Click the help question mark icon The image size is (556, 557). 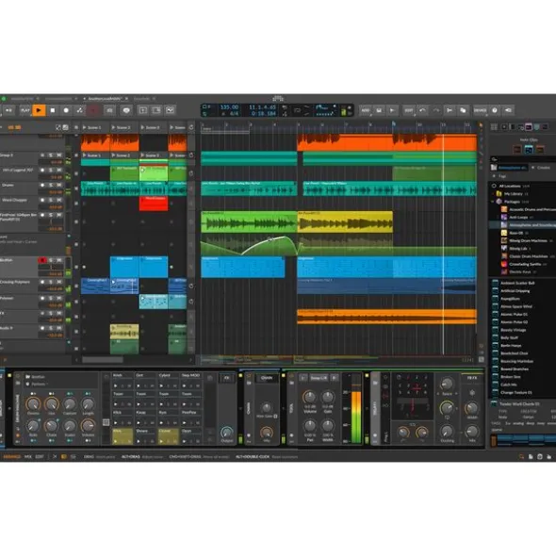coord(495,110)
